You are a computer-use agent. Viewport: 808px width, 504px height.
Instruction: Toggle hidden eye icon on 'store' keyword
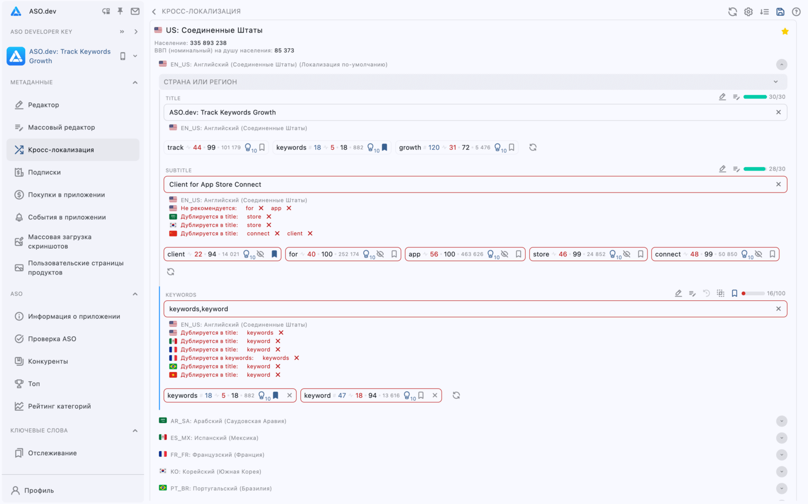[x=627, y=254]
